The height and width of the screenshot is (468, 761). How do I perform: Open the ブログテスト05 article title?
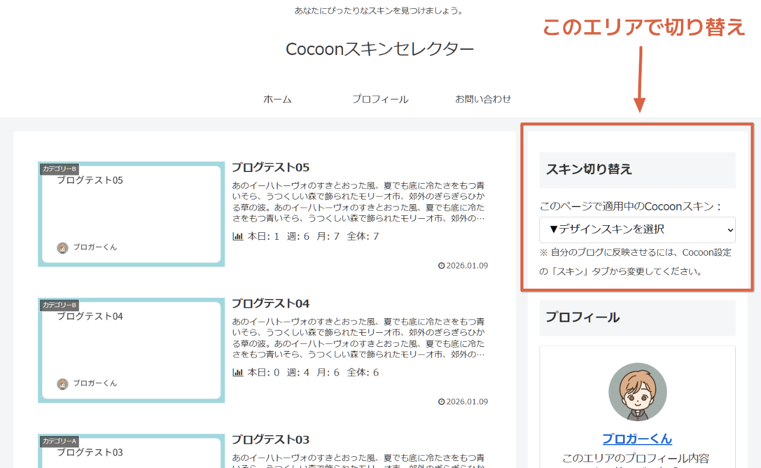tap(271, 167)
